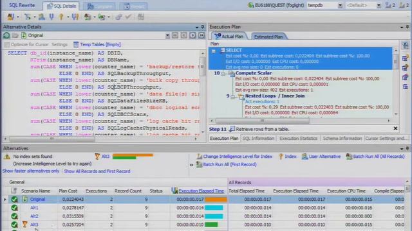Click the grayed-out save icon in the toolbar
Screen dimensions: 412x231
[141, 17]
